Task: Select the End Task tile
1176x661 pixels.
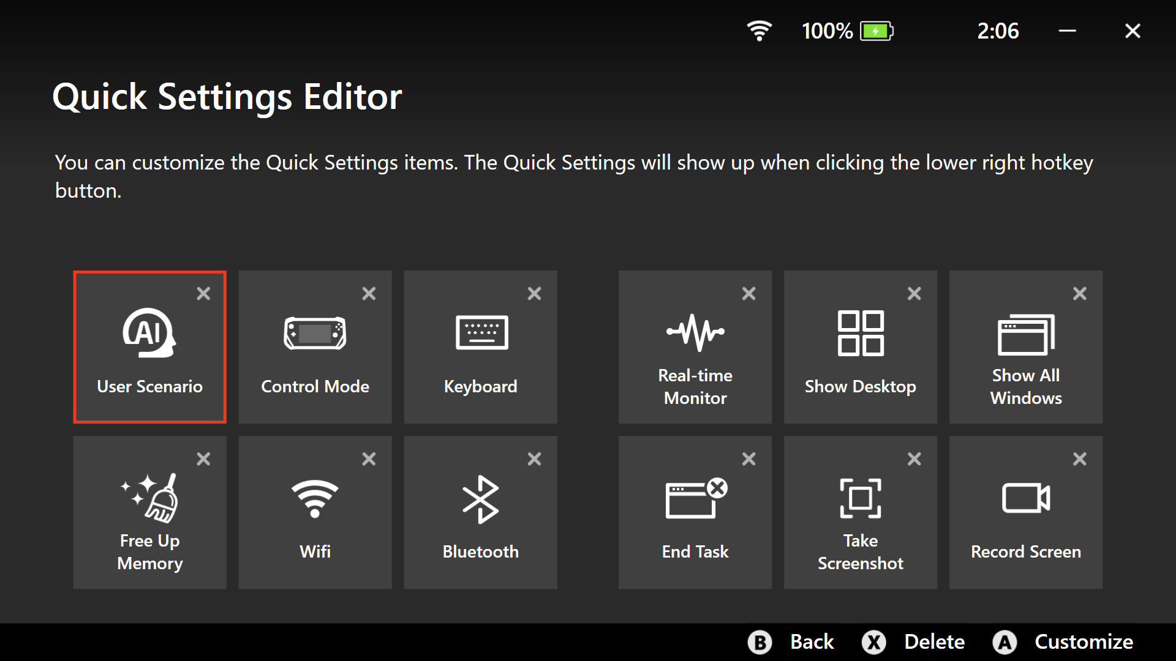Action: click(695, 512)
